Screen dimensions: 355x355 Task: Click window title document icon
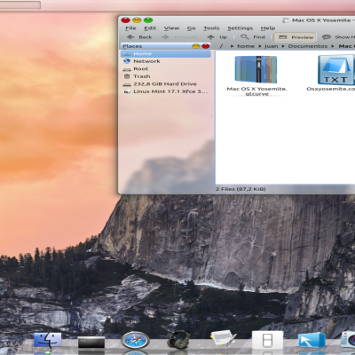pos(286,20)
